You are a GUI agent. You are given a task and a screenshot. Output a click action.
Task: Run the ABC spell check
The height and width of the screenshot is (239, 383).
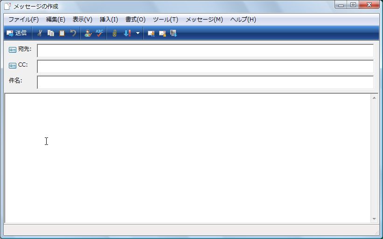tap(99, 33)
